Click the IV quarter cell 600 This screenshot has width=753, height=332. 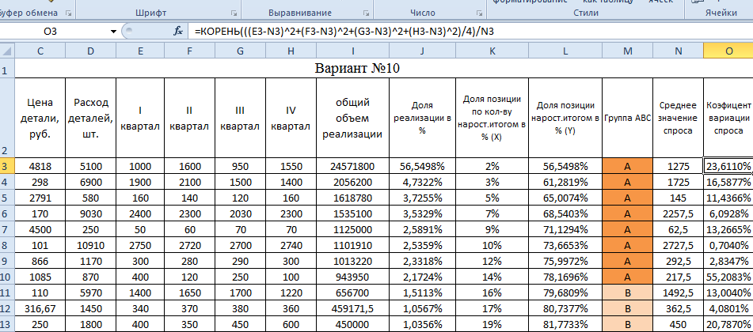(x=291, y=325)
